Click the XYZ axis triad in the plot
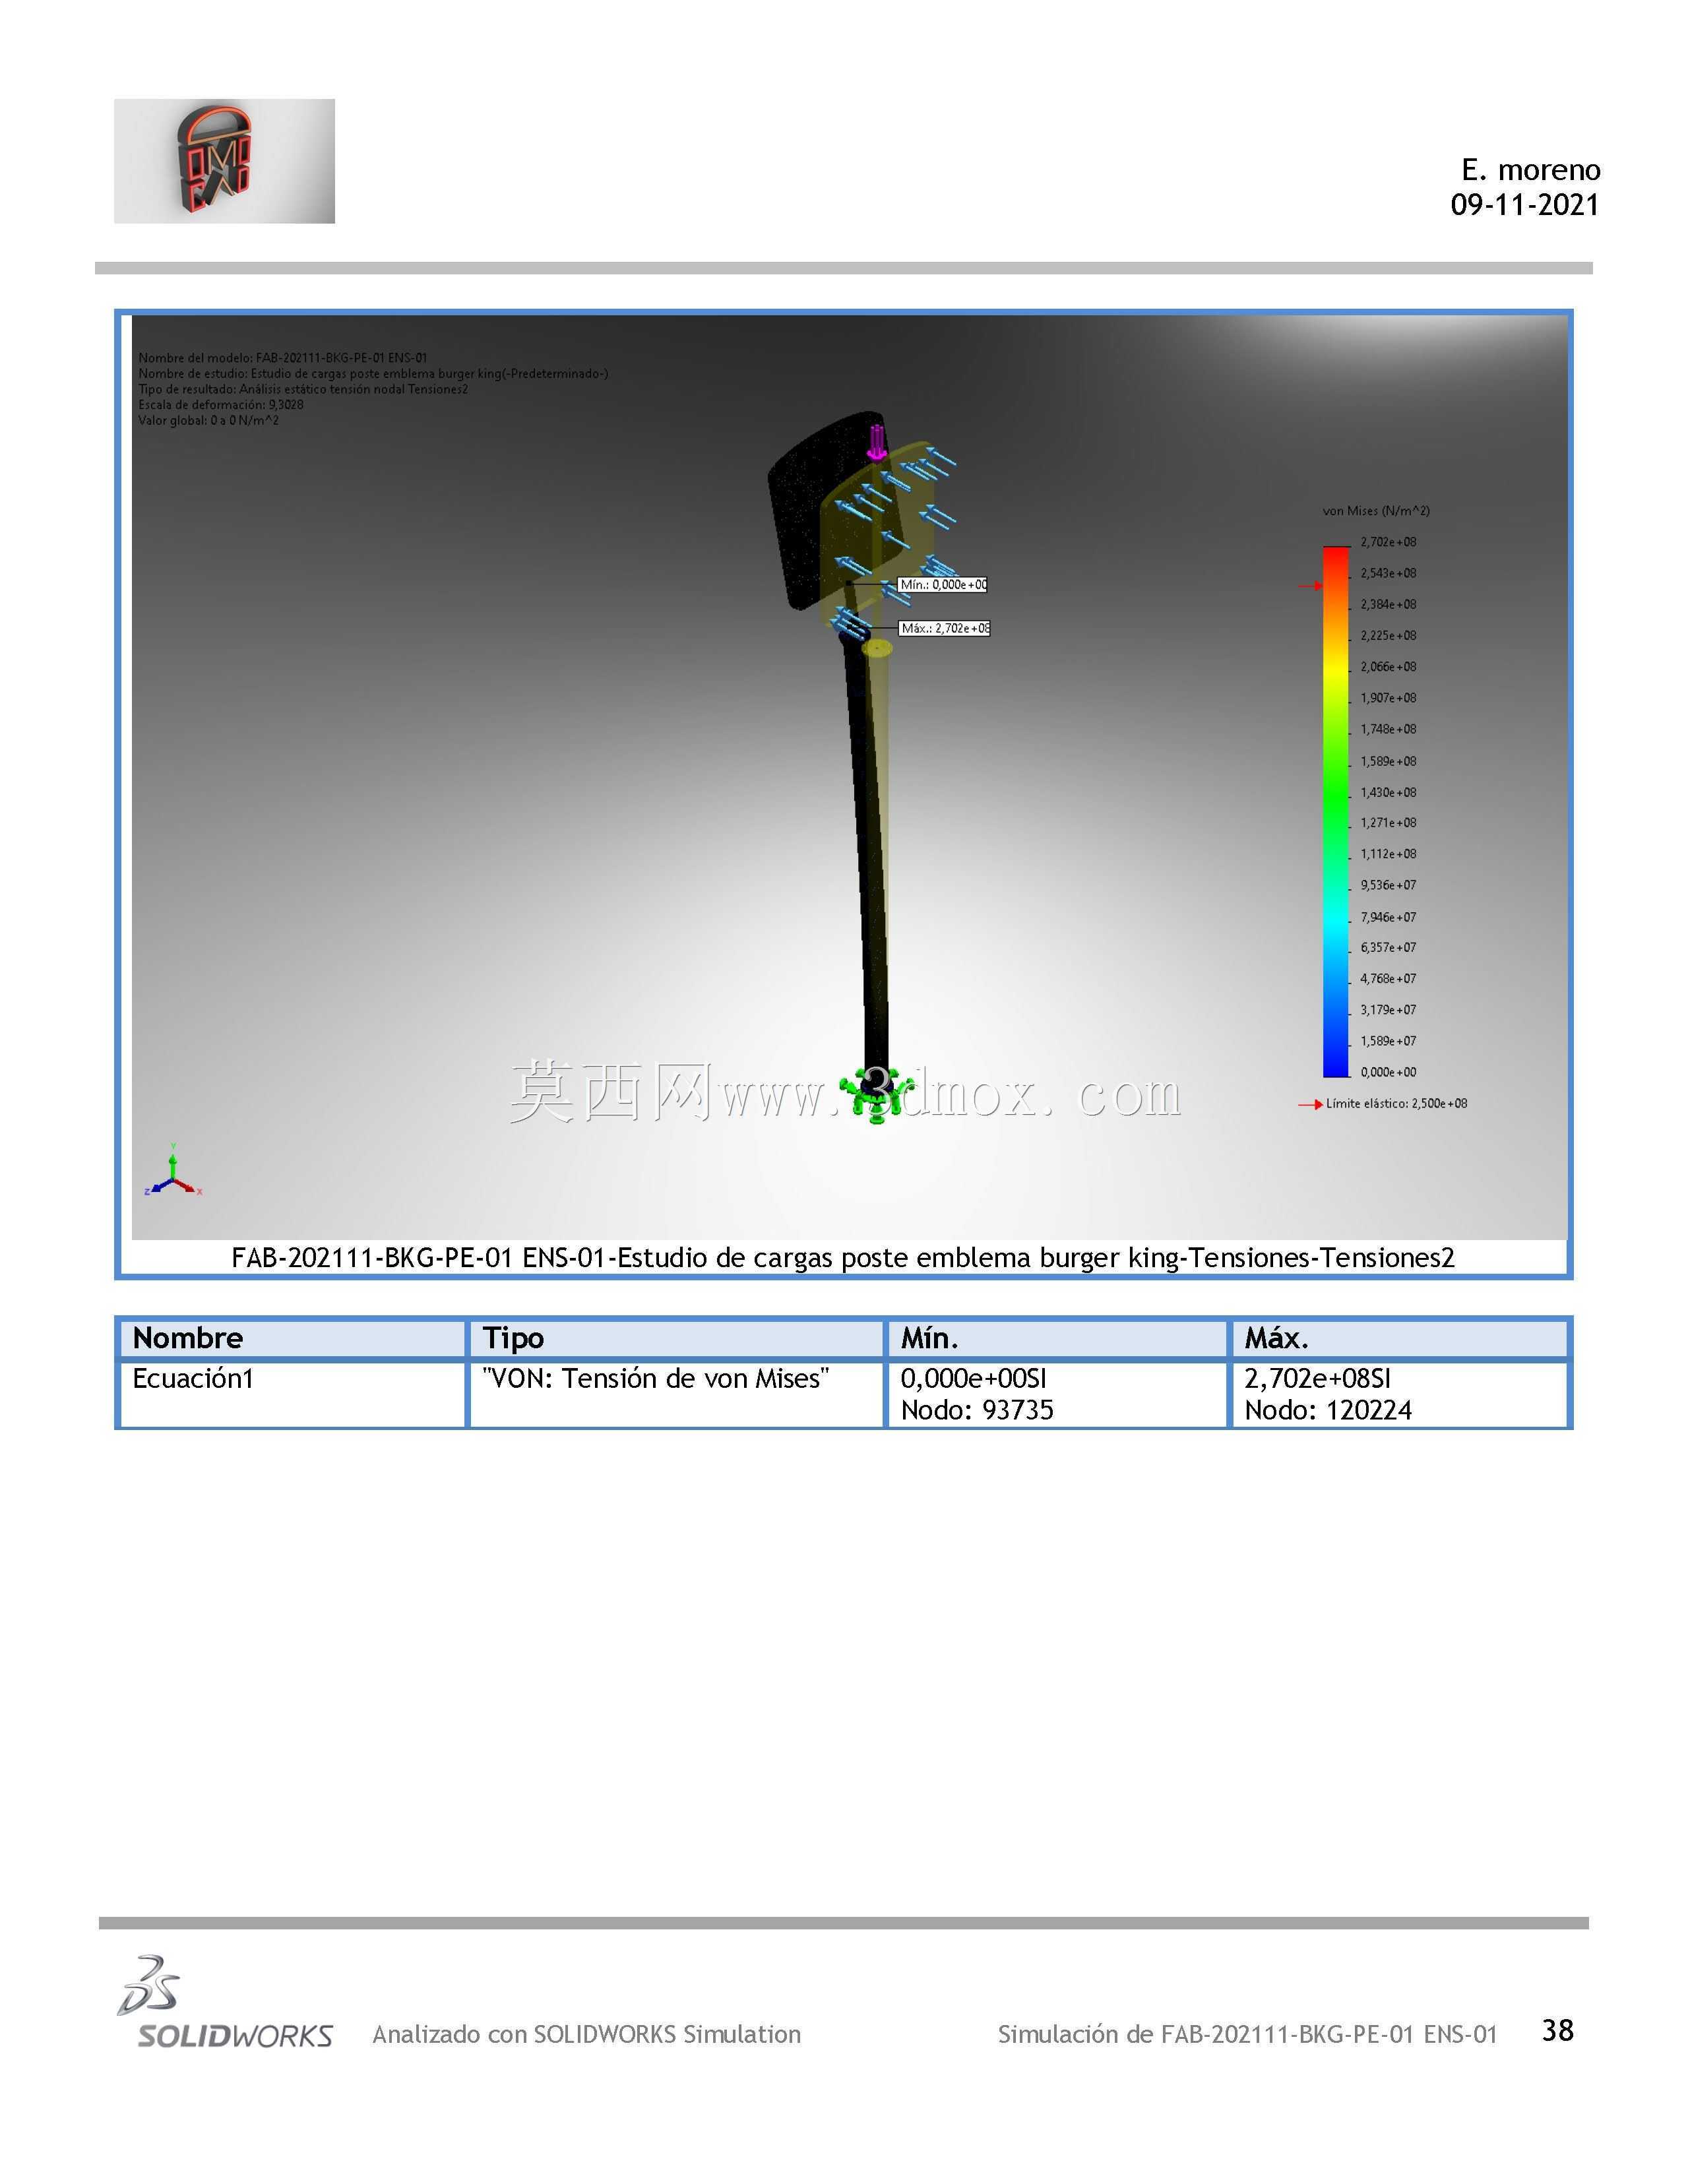The height and width of the screenshot is (2184, 1688). click(174, 1171)
